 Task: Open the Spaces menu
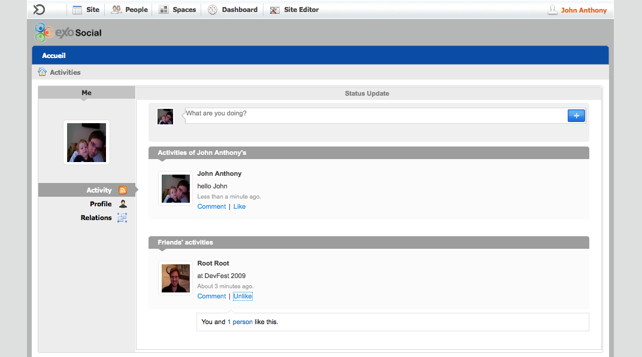(178, 10)
